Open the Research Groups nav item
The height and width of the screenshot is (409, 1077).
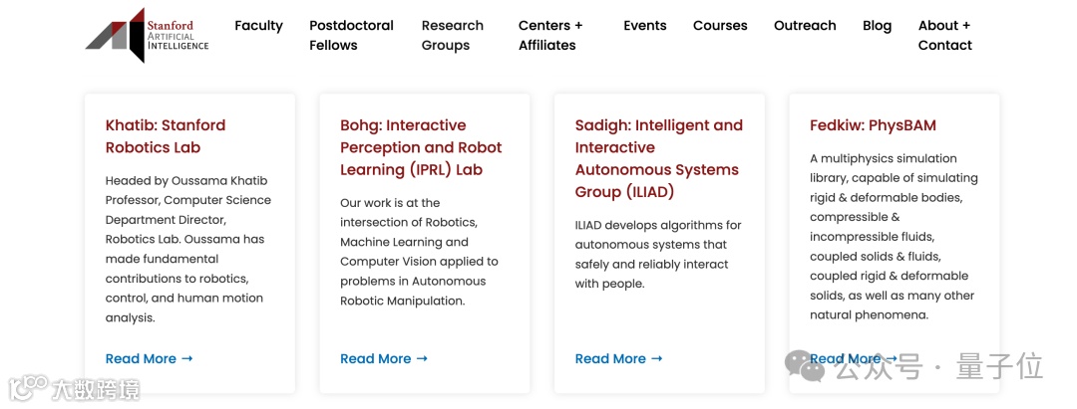pos(452,35)
